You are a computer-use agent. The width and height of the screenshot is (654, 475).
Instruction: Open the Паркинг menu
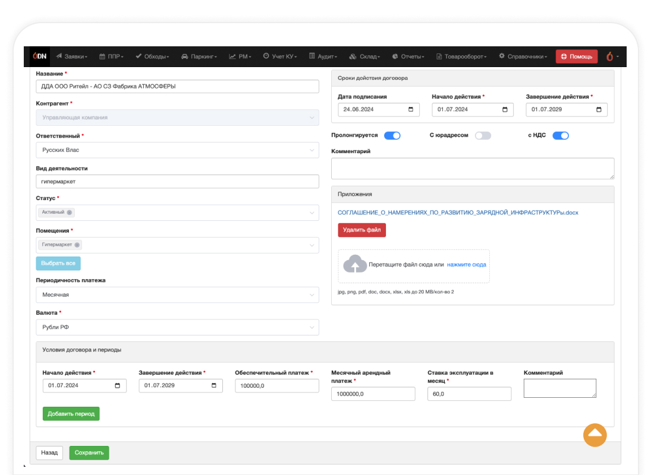click(199, 56)
